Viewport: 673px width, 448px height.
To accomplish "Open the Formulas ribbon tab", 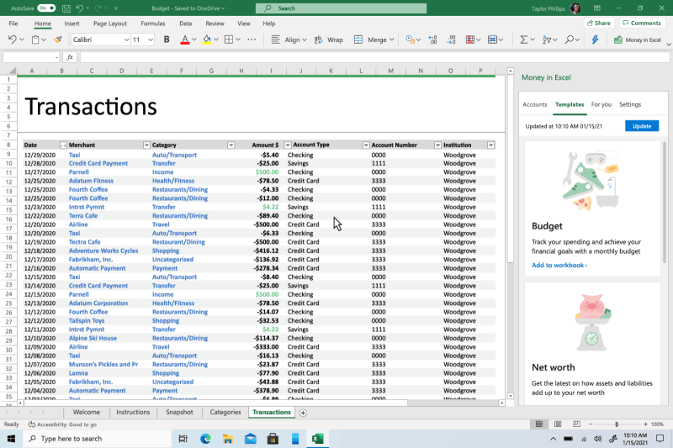I will (x=152, y=24).
